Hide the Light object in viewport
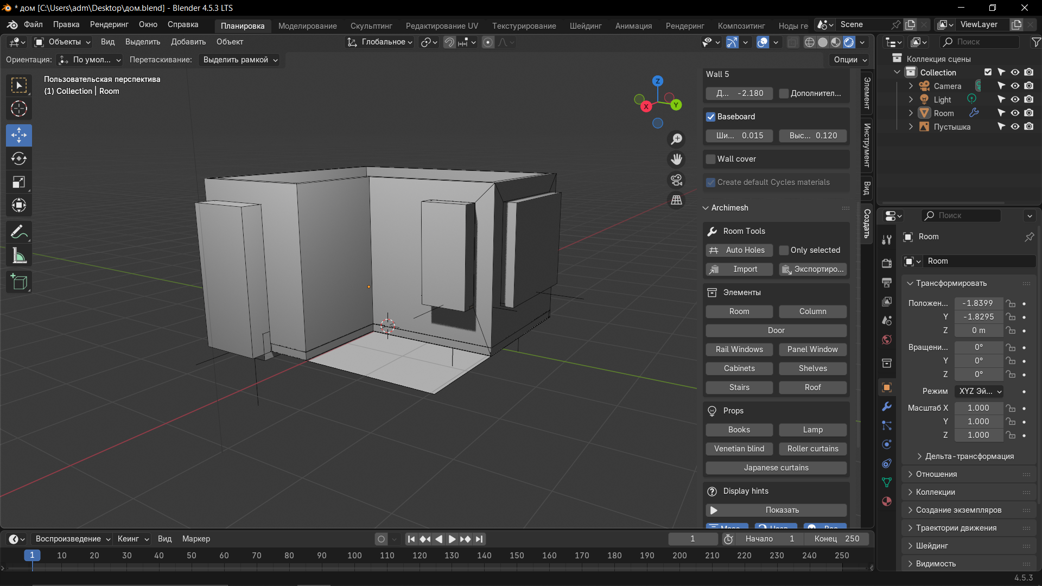Viewport: 1042px width, 586px height. [1015, 99]
